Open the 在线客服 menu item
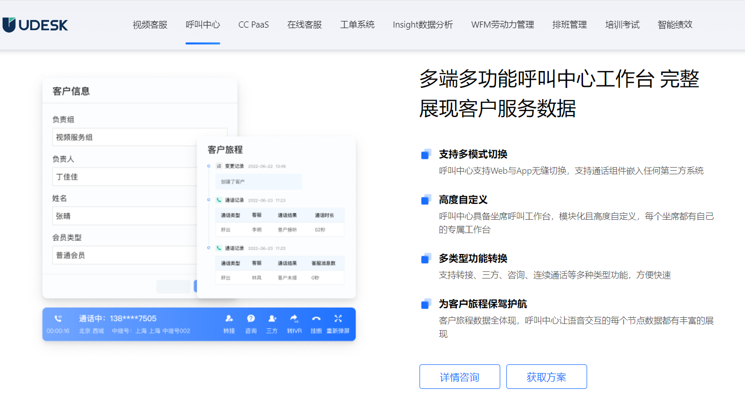 (x=305, y=25)
